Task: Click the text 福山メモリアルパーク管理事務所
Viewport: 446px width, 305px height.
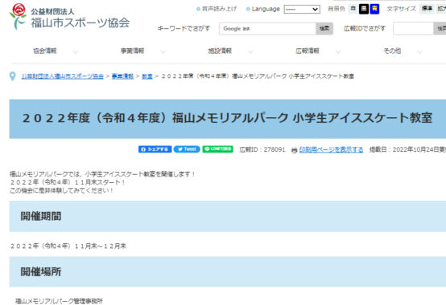Action: [59, 301]
